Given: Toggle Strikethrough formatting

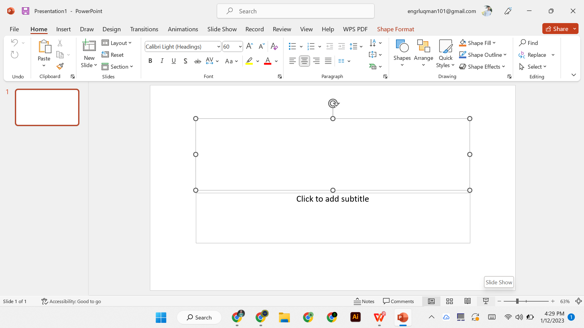Looking at the screenshot, I should pos(198,61).
